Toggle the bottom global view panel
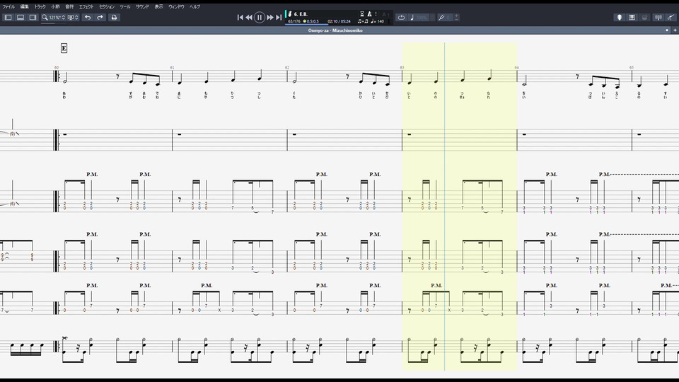679x382 pixels. point(21,17)
